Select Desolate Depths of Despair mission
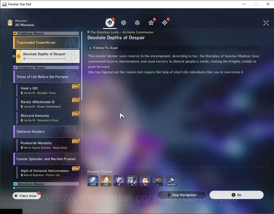Image resolution: width=274 pixels, height=214 pixels. (x=48, y=56)
